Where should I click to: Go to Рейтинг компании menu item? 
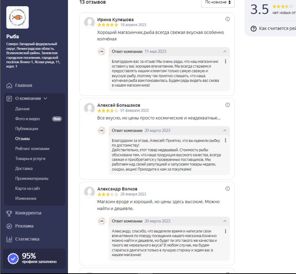click(32, 149)
